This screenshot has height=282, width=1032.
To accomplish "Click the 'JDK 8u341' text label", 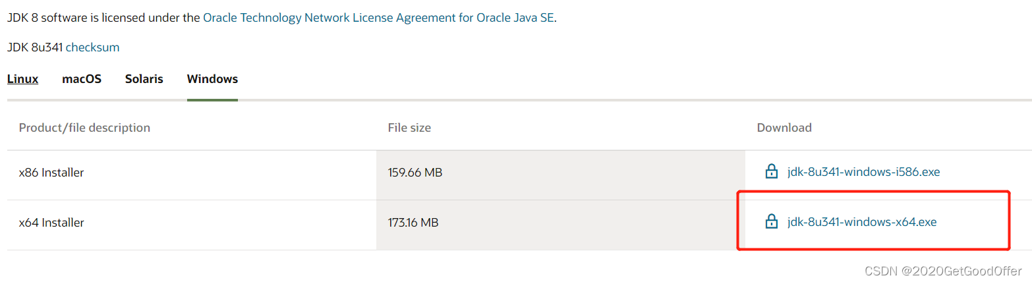I will pyautogui.click(x=35, y=47).
